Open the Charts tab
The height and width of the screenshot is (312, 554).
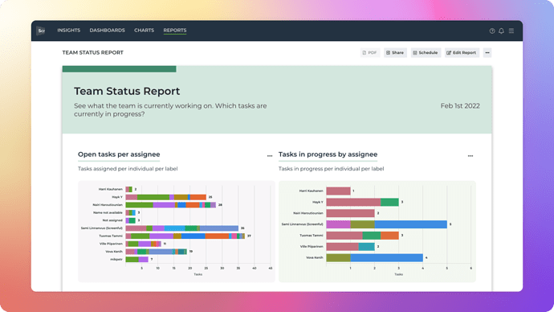[145, 31]
